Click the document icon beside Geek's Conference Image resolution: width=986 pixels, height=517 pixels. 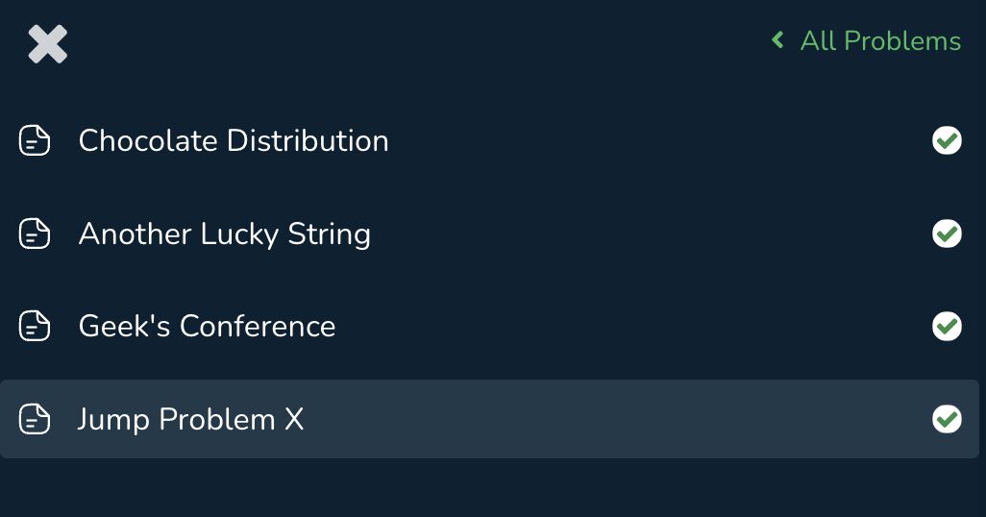pyautogui.click(x=35, y=326)
